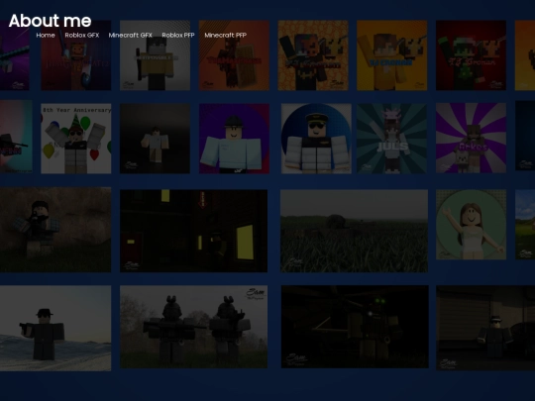Open the orange striped character with shield thumbnail
Screen dimensions: 535x401
(234, 55)
